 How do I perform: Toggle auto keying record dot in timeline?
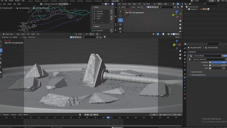click(x=80, y=114)
